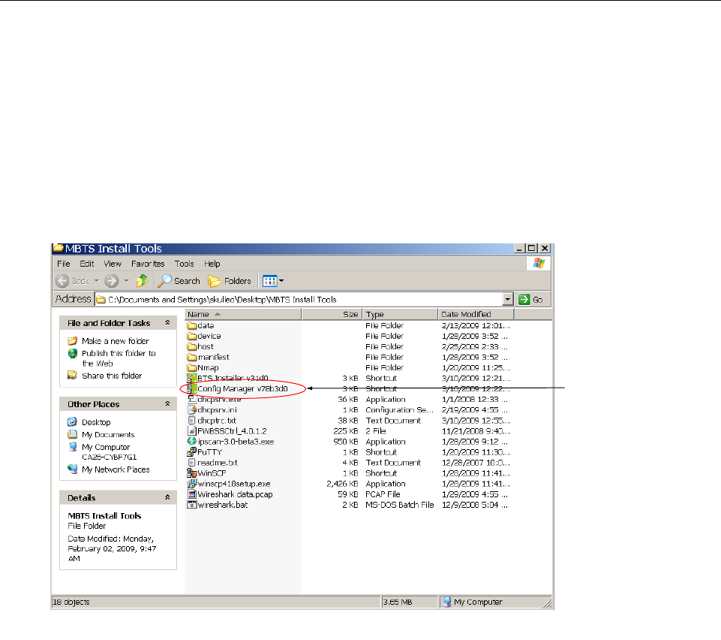
Task: Open the Forward history dropdown arrow
Action: [x=127, y=281]
